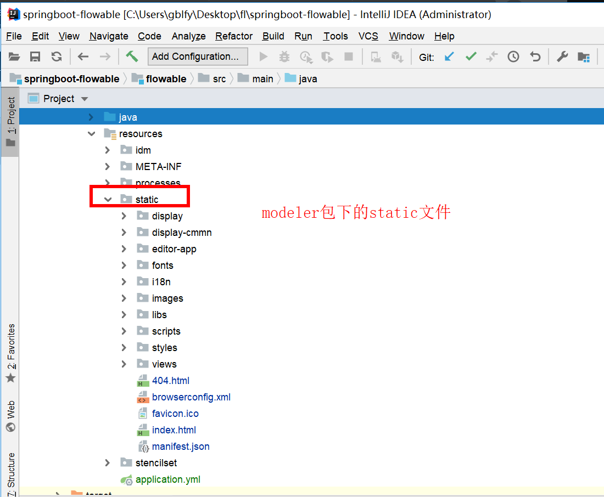The image size is (604, 497).
Task: Select browserconfig.xml file
Action: click(191, 397)
